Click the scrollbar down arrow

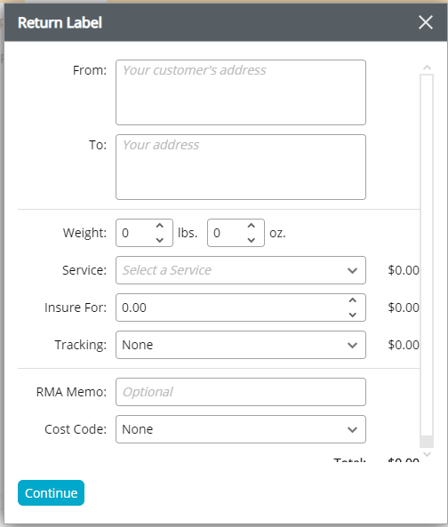427,454
